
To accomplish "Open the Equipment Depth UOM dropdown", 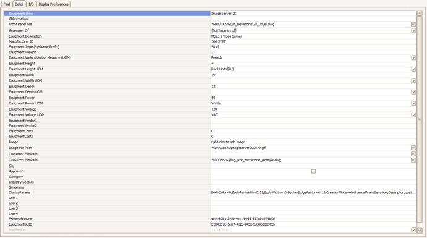I will click(413, 92).
